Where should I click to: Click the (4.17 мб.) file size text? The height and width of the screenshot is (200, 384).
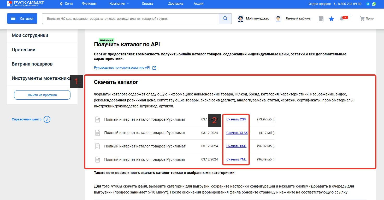tap(267, 133)
